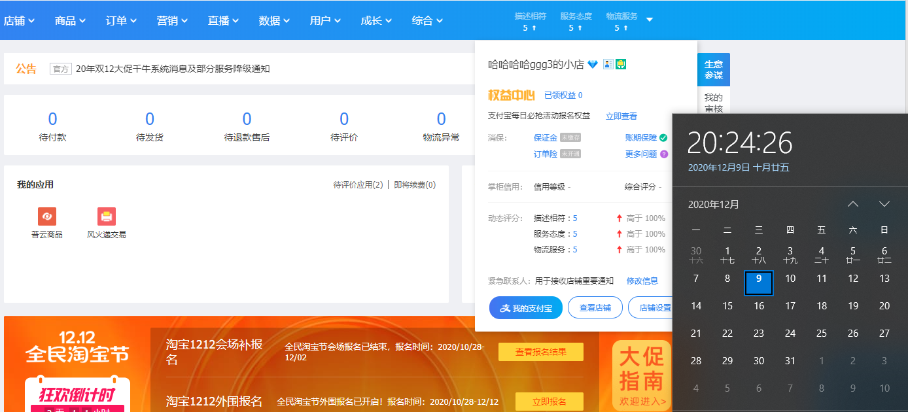Screen dimensions: 908x412
Task: Click the red up arrow beside 物流服务 score
Action: [x=619, y=250]
